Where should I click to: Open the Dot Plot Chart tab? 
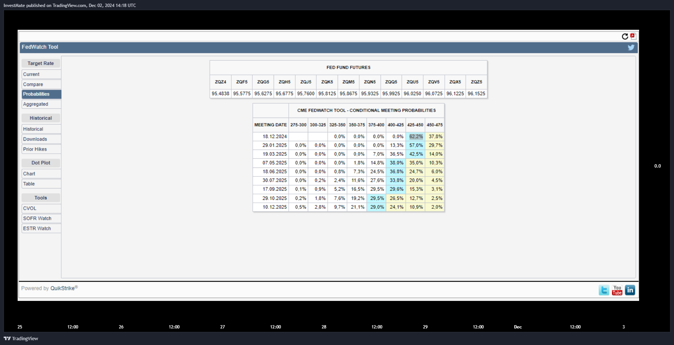[41, 174]
